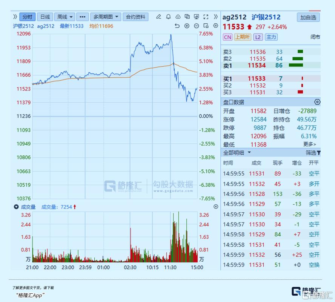Click 最低 value 11368
Screen dimensions: 335x302
point(258,145)
